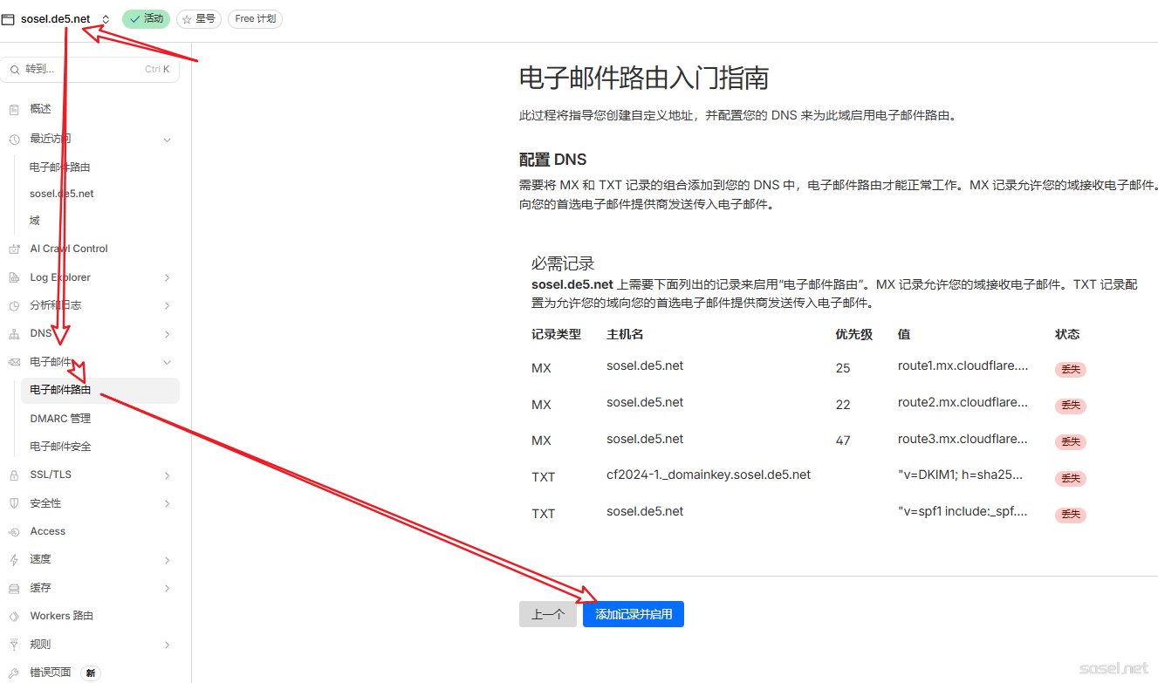The height and width of the screenshot is (683, 1158).
Task: Open DMARC 管理 menu item
Action: point(60,419)
